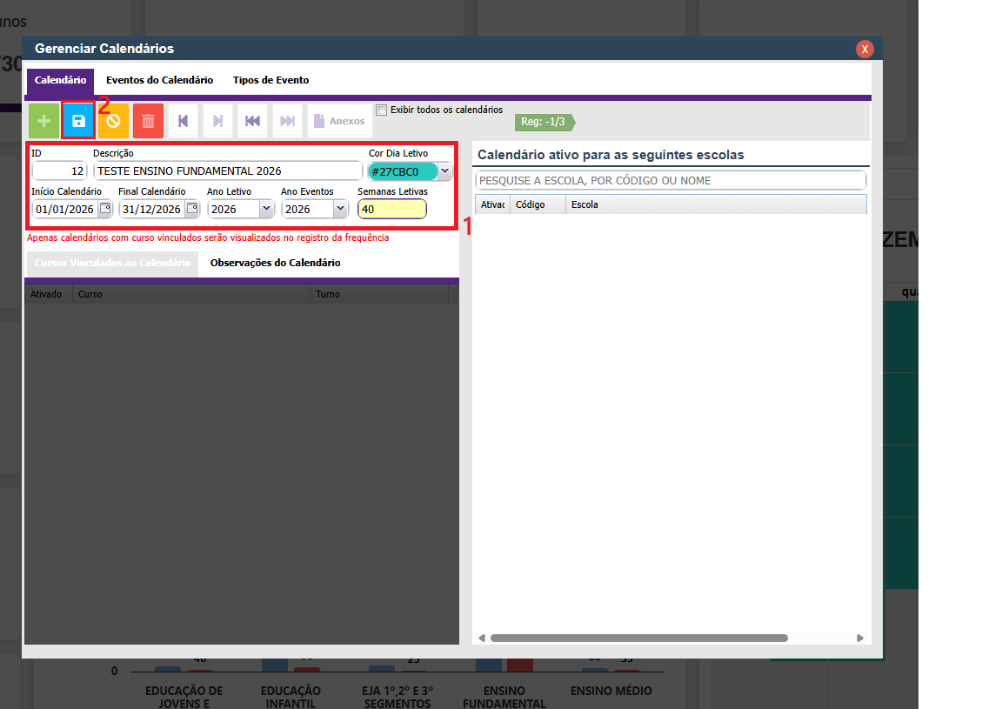Click the green add new calendar icon
Image resolution: width=1002 pixels, height=709 pixels.
(x=44, y=121)
